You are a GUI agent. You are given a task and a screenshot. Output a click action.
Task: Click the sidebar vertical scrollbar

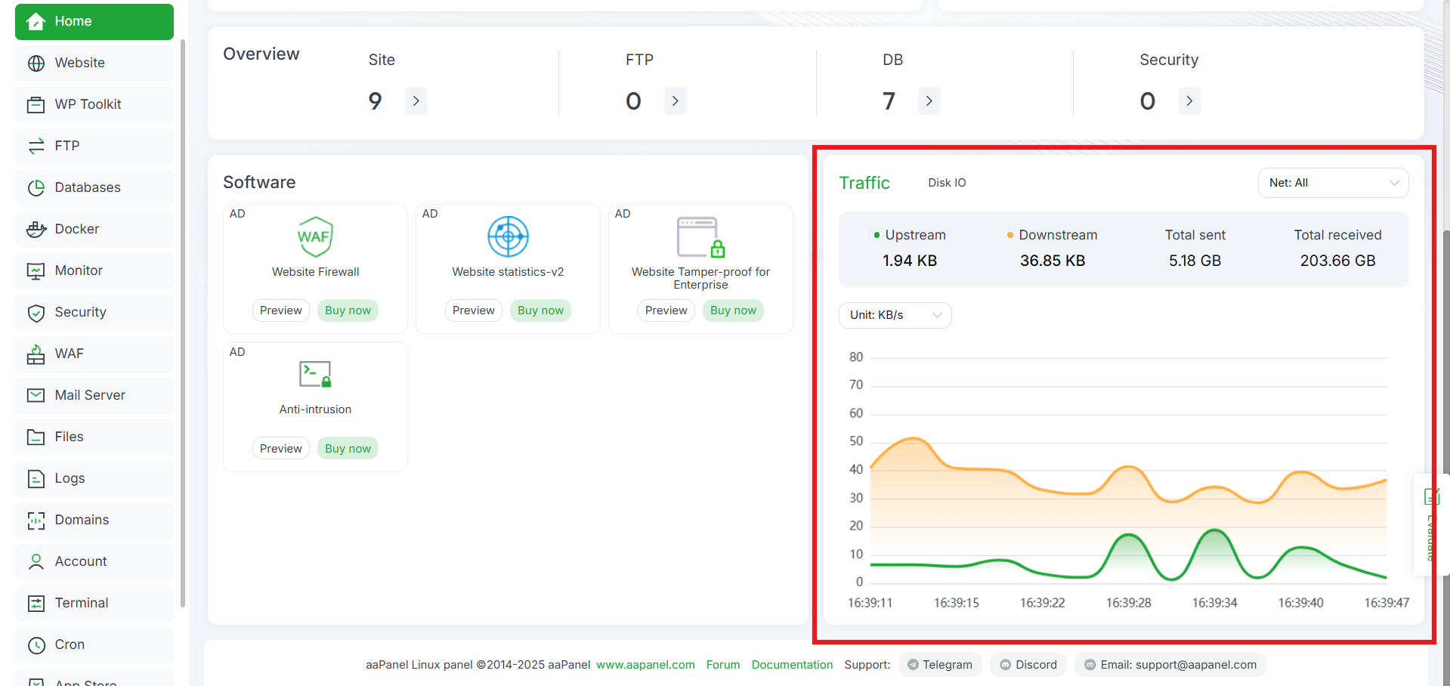click(x=183, y=323)
